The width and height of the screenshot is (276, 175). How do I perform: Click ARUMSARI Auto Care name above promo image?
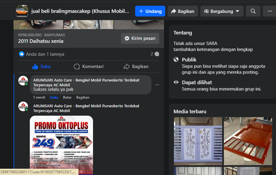[86, 108]
